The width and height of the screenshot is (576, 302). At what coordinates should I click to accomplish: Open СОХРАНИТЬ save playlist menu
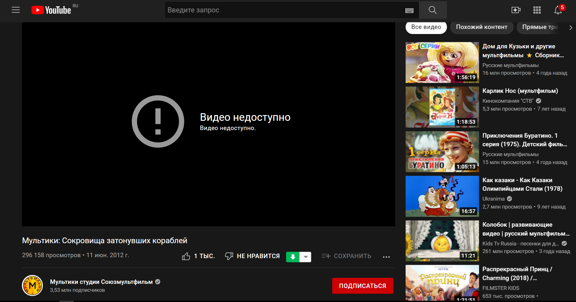pos(346,256)
